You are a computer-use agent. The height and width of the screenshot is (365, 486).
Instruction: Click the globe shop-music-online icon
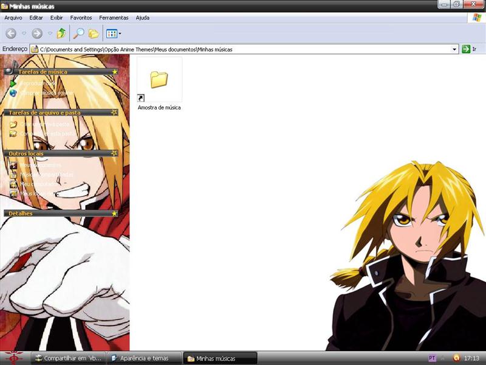click(x=13, y=93)
